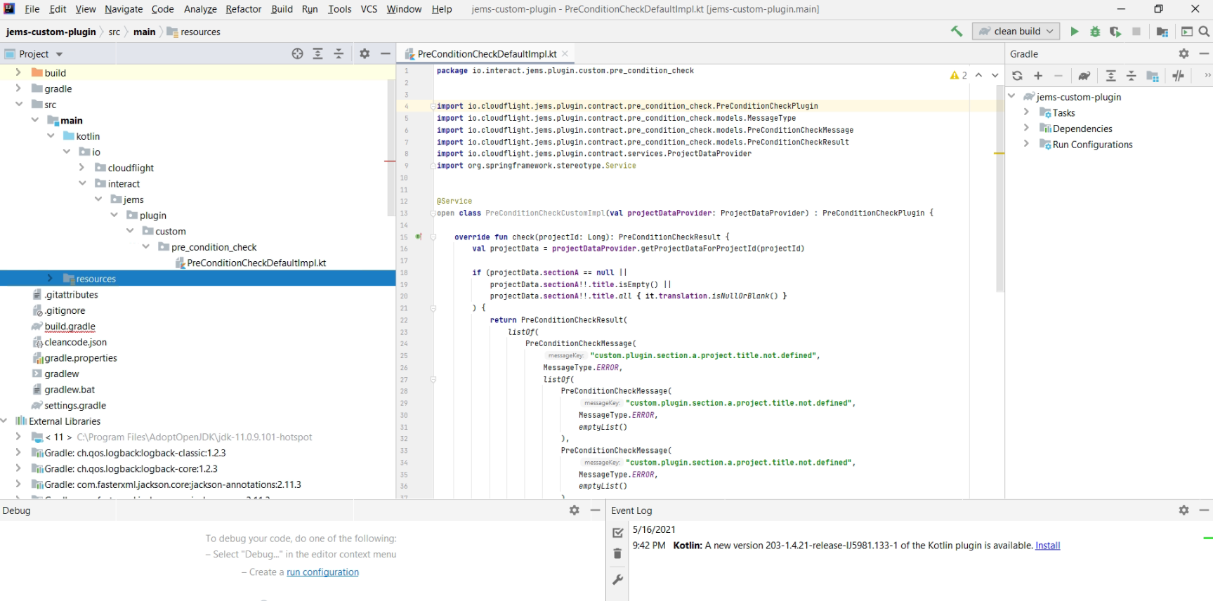
Task: Follow the run configuration link
Action: [x=322, y=572]
